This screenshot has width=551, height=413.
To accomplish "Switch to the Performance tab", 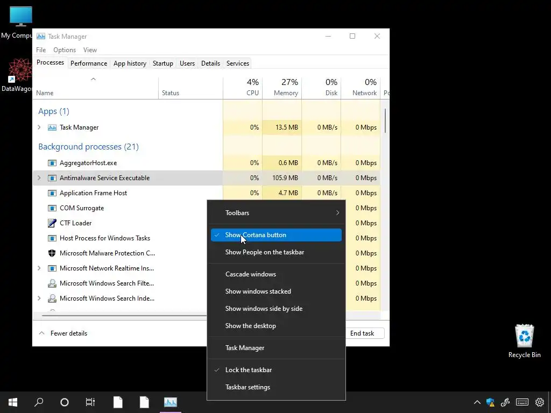I will pyautogui.click(x=89, y=63).
